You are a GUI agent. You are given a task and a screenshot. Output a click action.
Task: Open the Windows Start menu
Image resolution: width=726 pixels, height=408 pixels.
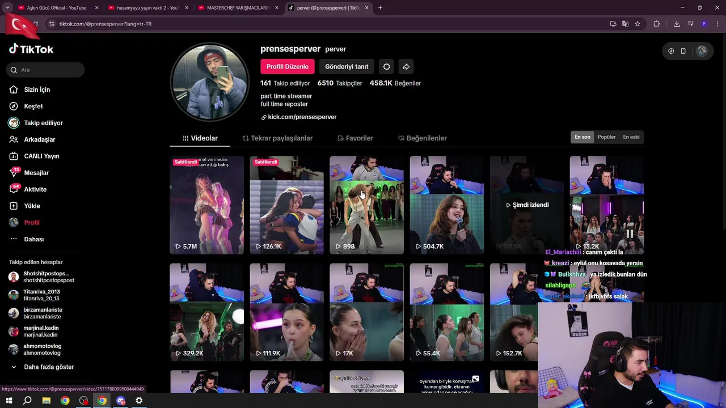click(9, 401)
